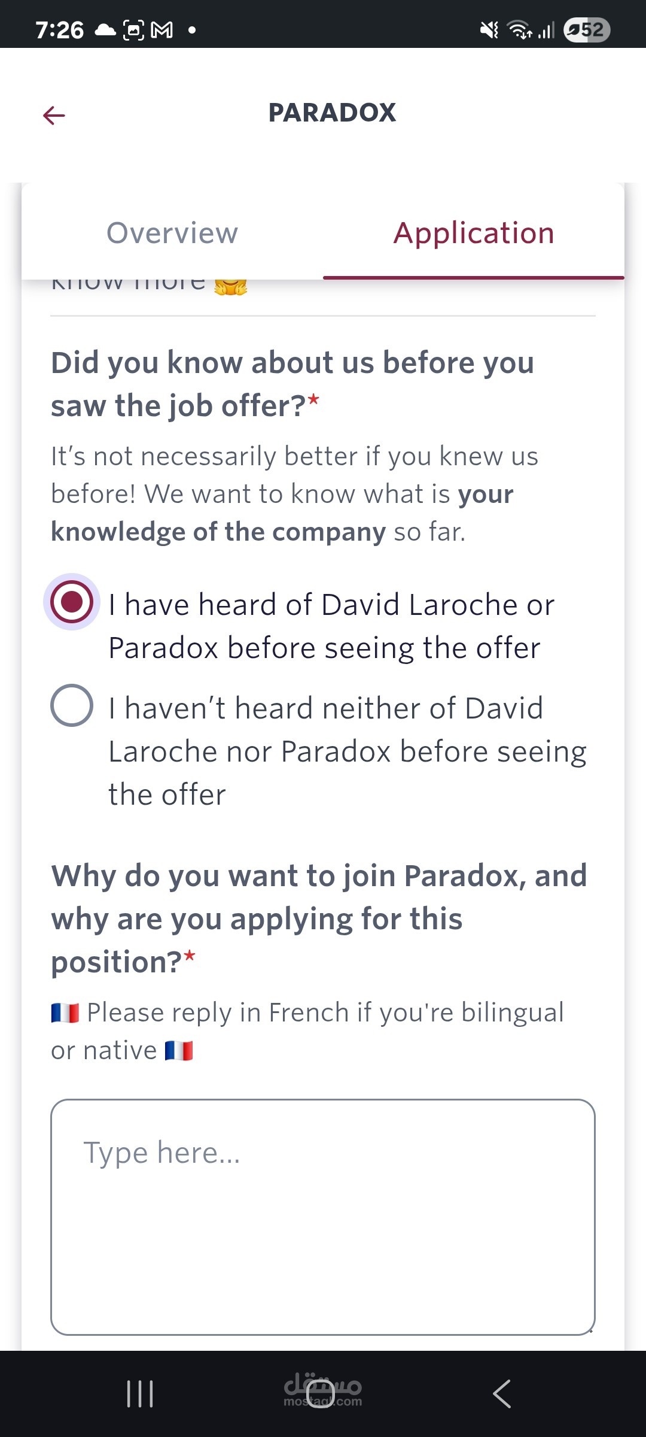Tap the cloud status icon
Viewport: 646px width, 1437px height.
105,30
